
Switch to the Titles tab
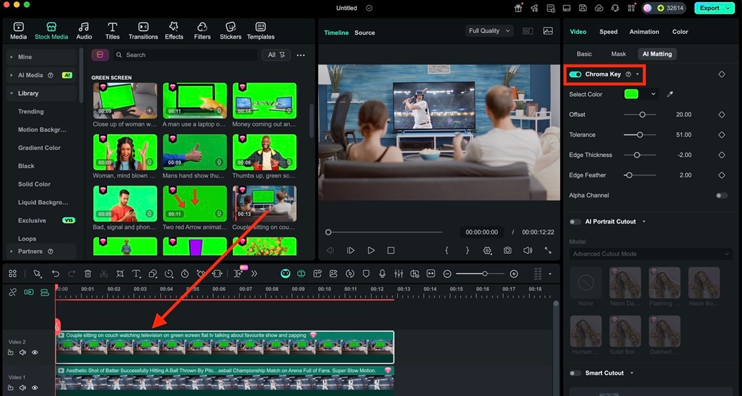click(112, 31)
